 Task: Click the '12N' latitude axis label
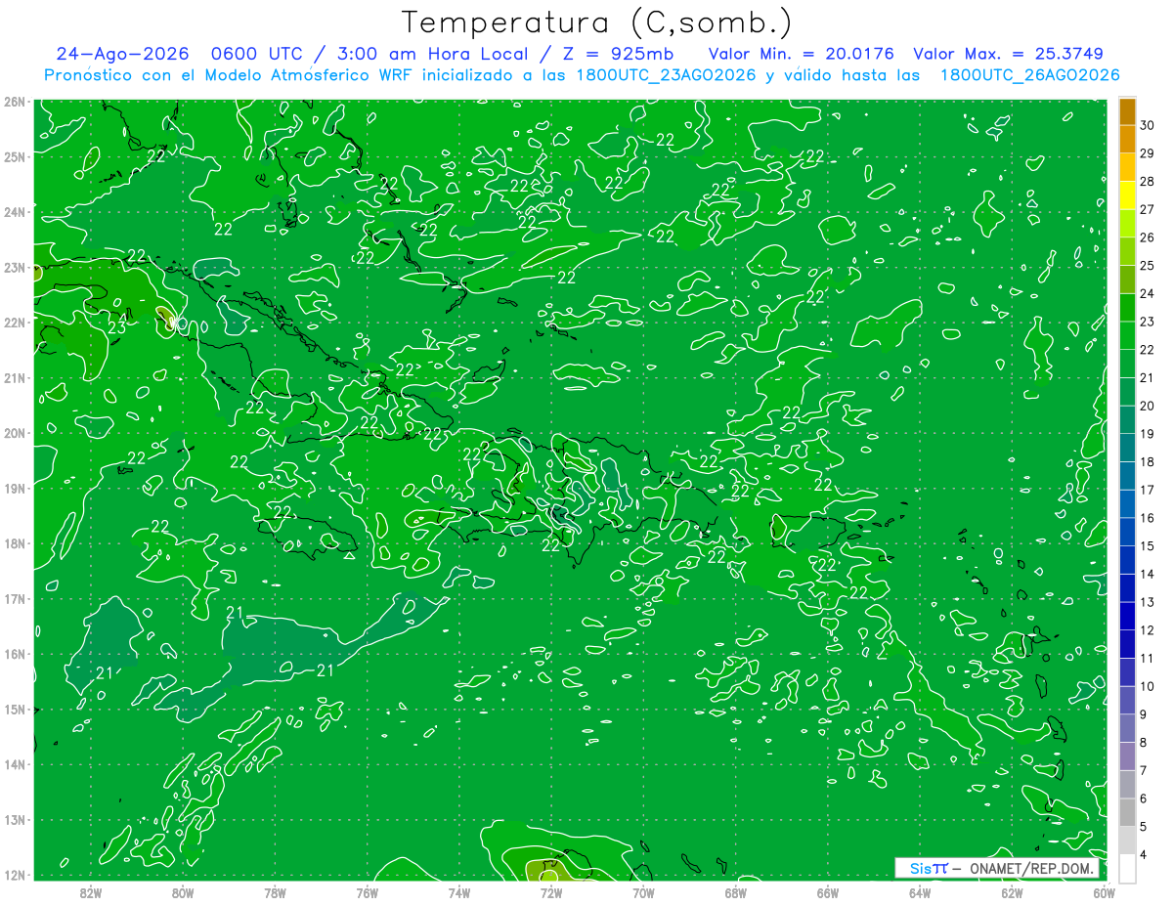[x=15, y=875]
